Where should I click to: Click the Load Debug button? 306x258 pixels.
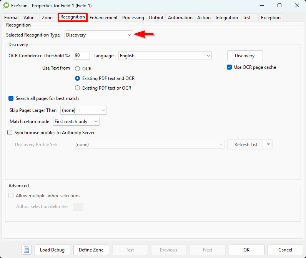click(52, 250)
